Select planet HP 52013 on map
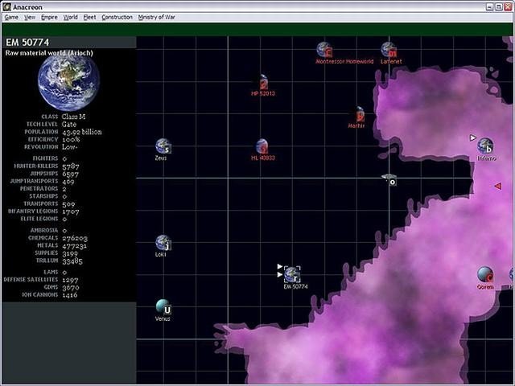The image size is (515, 386). coord(263,81)
